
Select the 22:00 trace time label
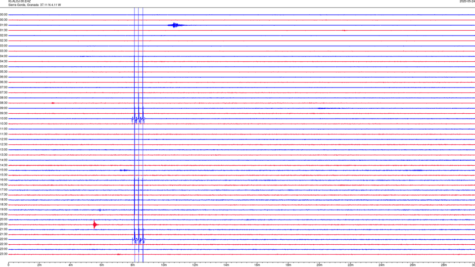coord(4,239)
